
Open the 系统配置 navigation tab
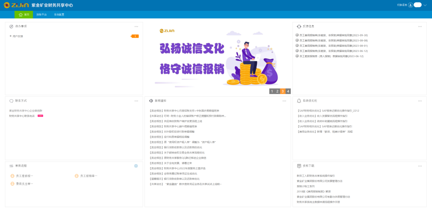(59, 14)
